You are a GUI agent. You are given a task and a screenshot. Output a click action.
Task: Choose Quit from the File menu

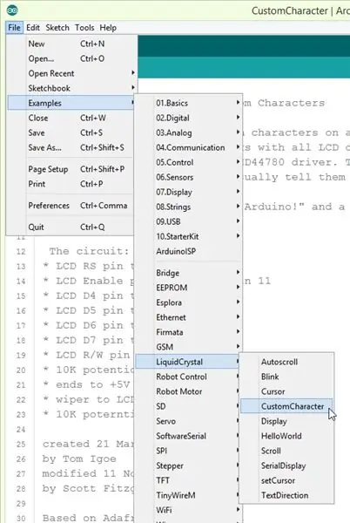[71, 228]
